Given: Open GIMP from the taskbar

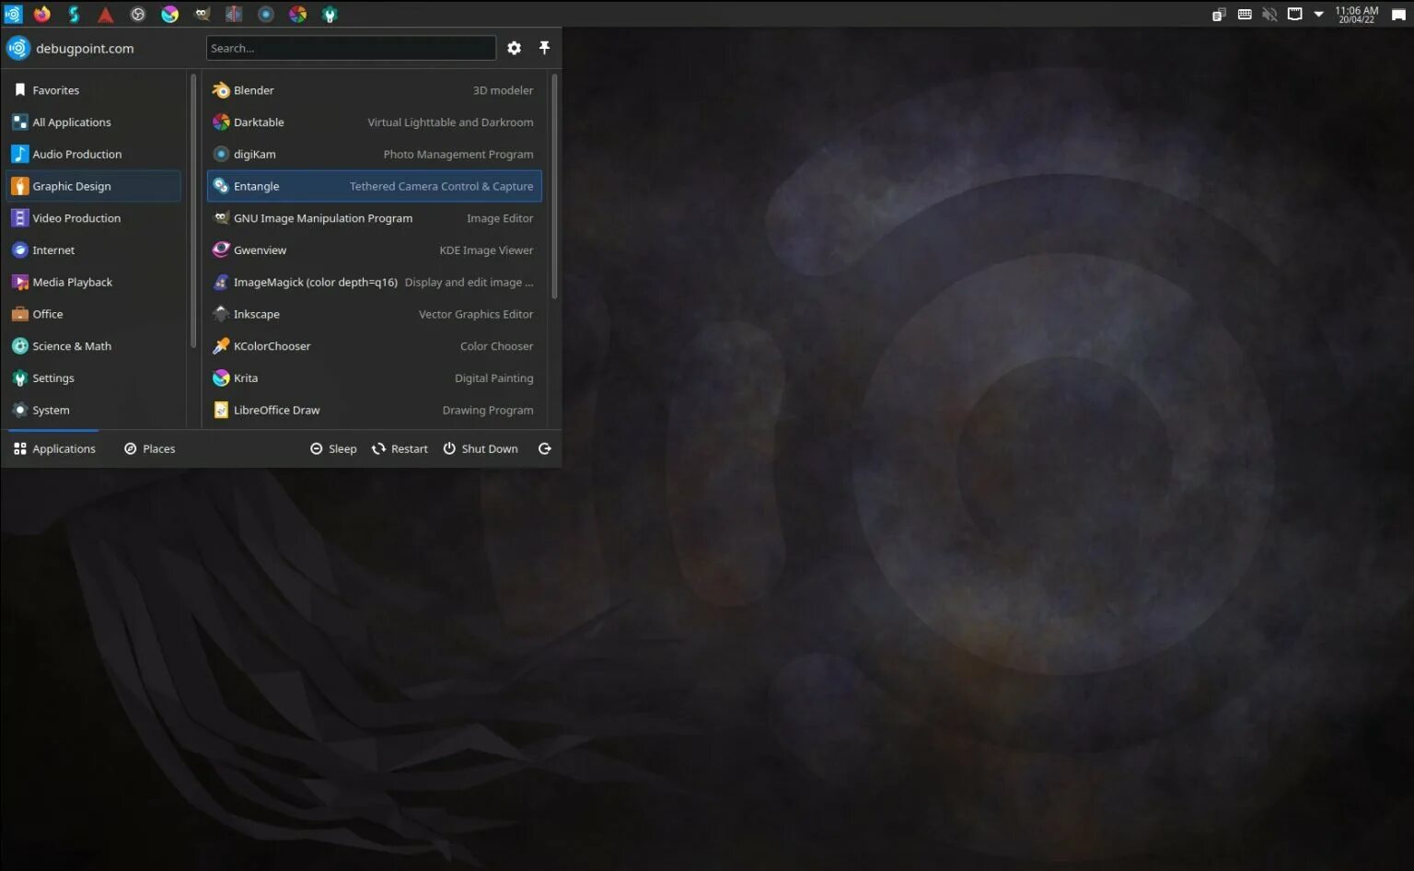Looking at the screenshot, I should pyautogui.click(x=202, y=14).
